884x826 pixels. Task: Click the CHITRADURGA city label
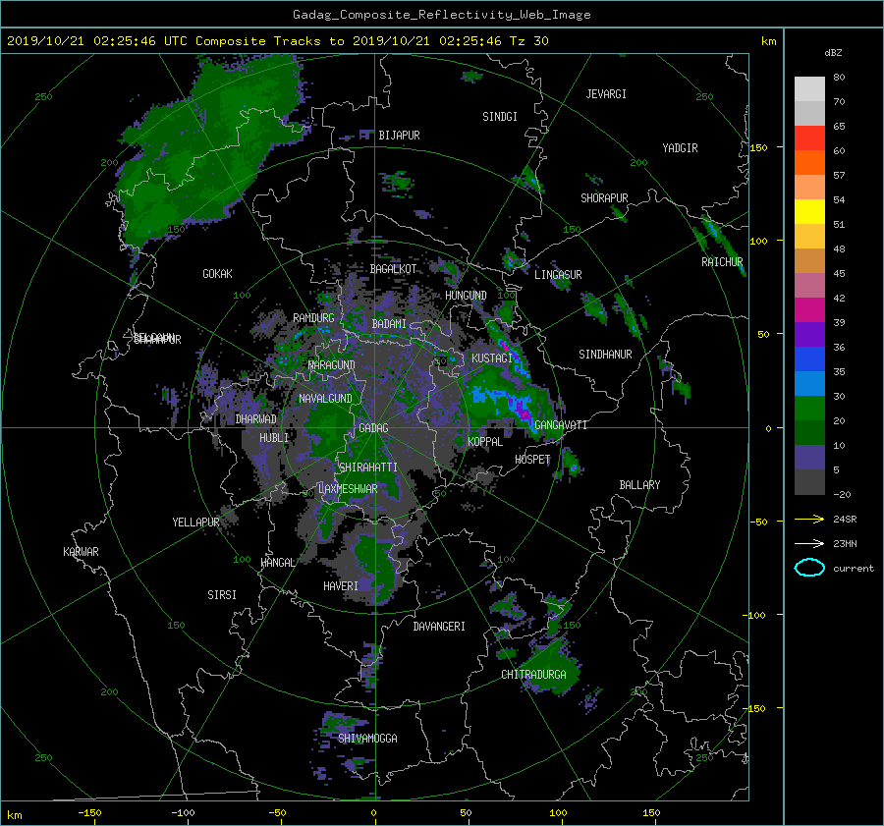pos(534,675)
